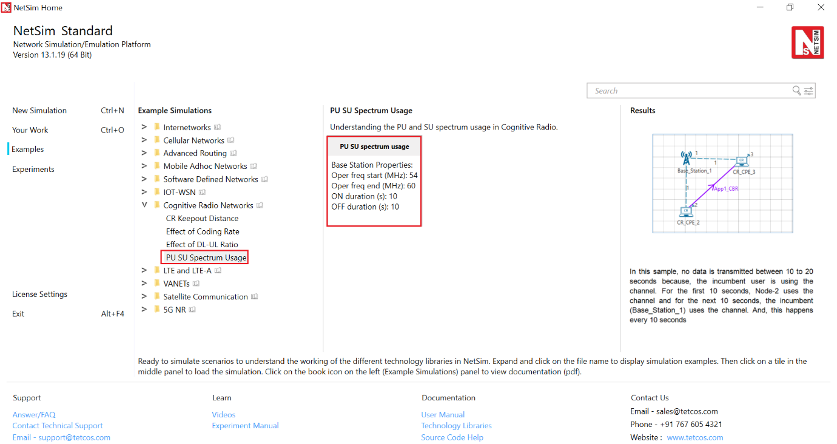Viewport: 837px width, 444px height.
Task: Load the PU SU spectrum usage tile
Action: [374, 182]
